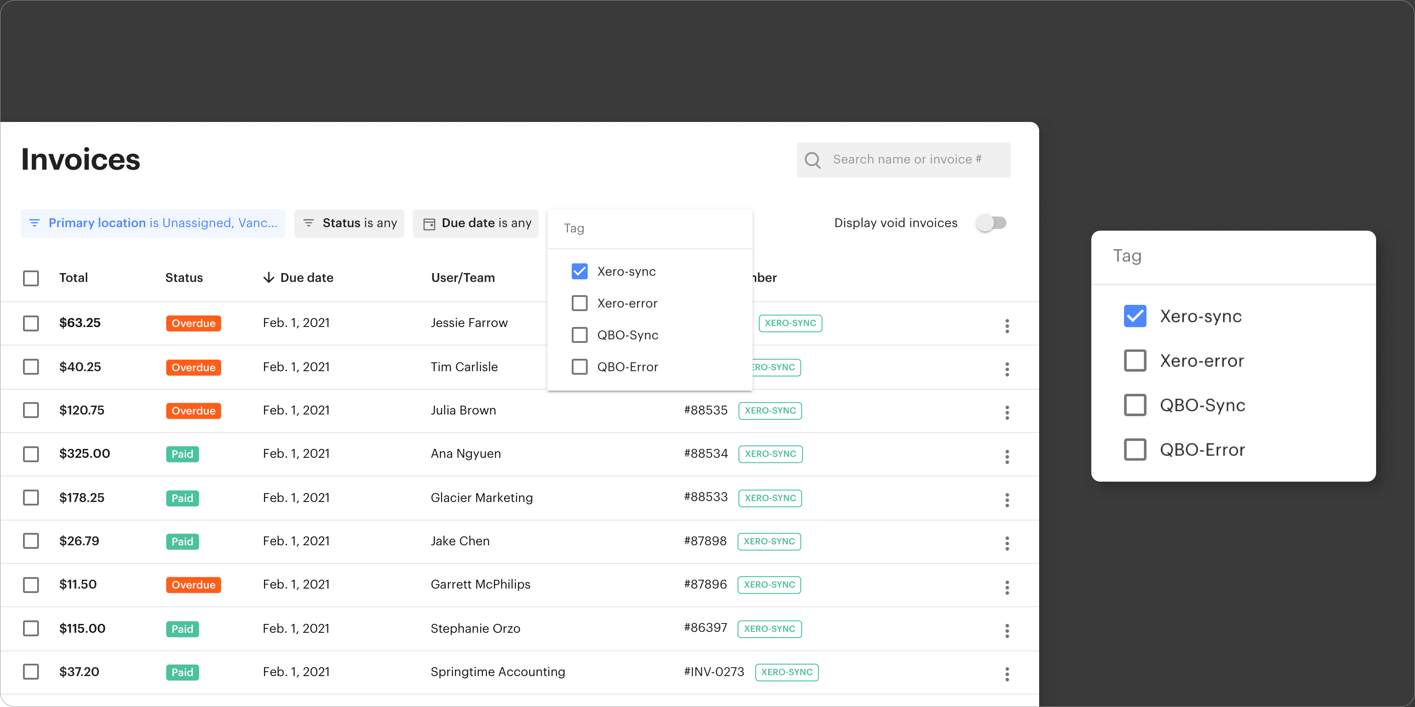Open more options for Garrett McPhilips invoice
The width and height of the screenshot is (1415, 707).
coord(1007,587)
